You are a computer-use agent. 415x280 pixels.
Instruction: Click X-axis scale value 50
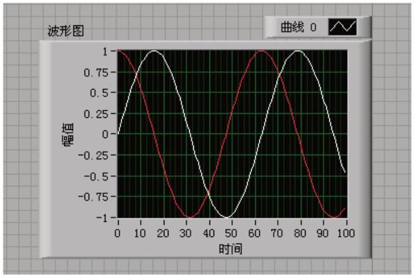pos(231,233)
